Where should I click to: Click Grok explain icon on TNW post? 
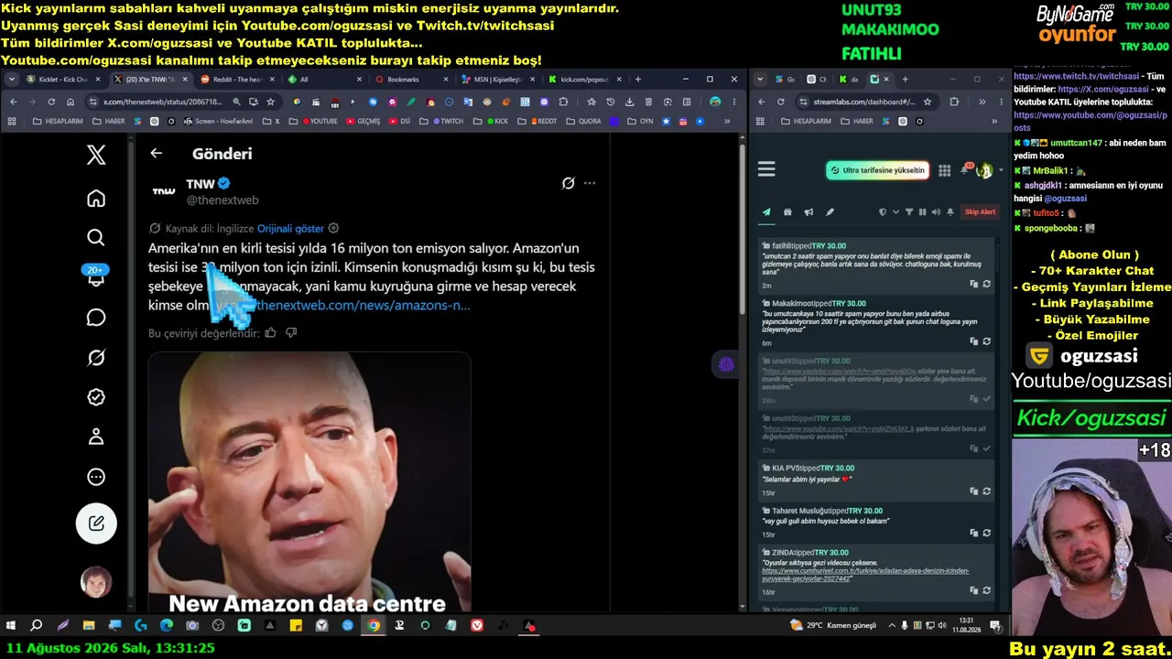click(568, 183)
